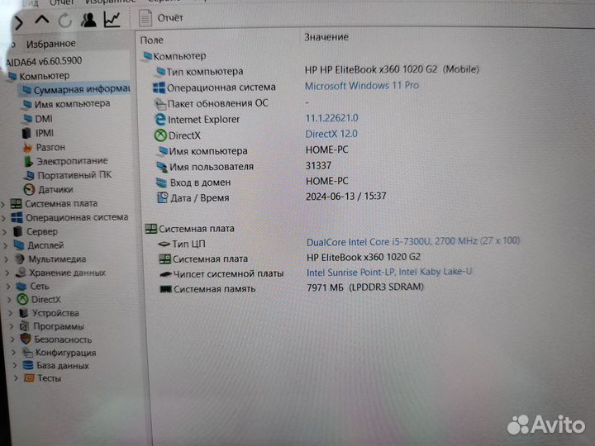This screenshot has width=595, height=446.
Task: Select Конфигурация tree label
Action: point(66,353)
